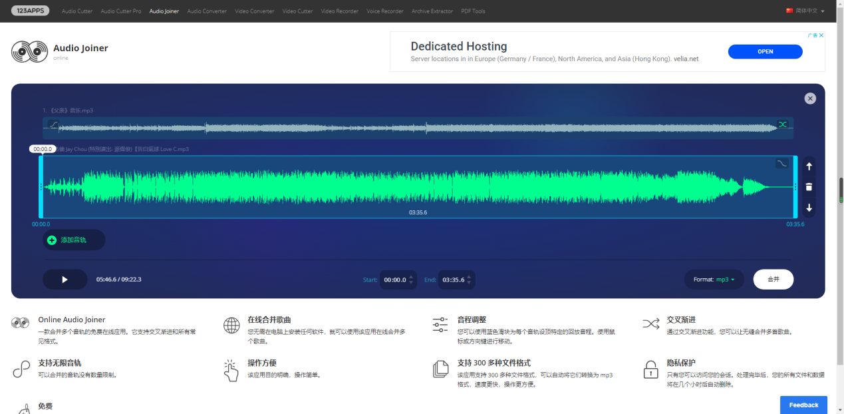Viewport: 844px width, 414px height.
Task: Click the 123APPS logo
Action: (30, 11)
